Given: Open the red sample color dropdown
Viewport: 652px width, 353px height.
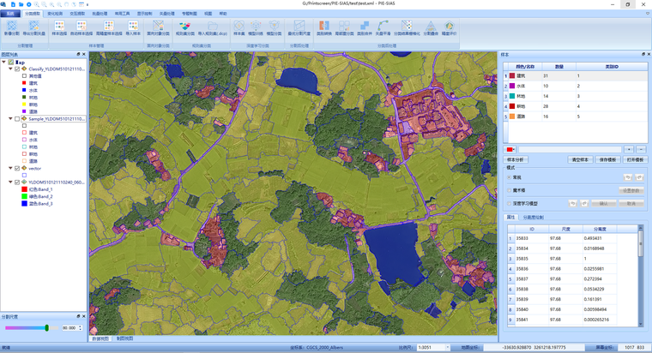Looking at the screenshot, I should 510,149.
